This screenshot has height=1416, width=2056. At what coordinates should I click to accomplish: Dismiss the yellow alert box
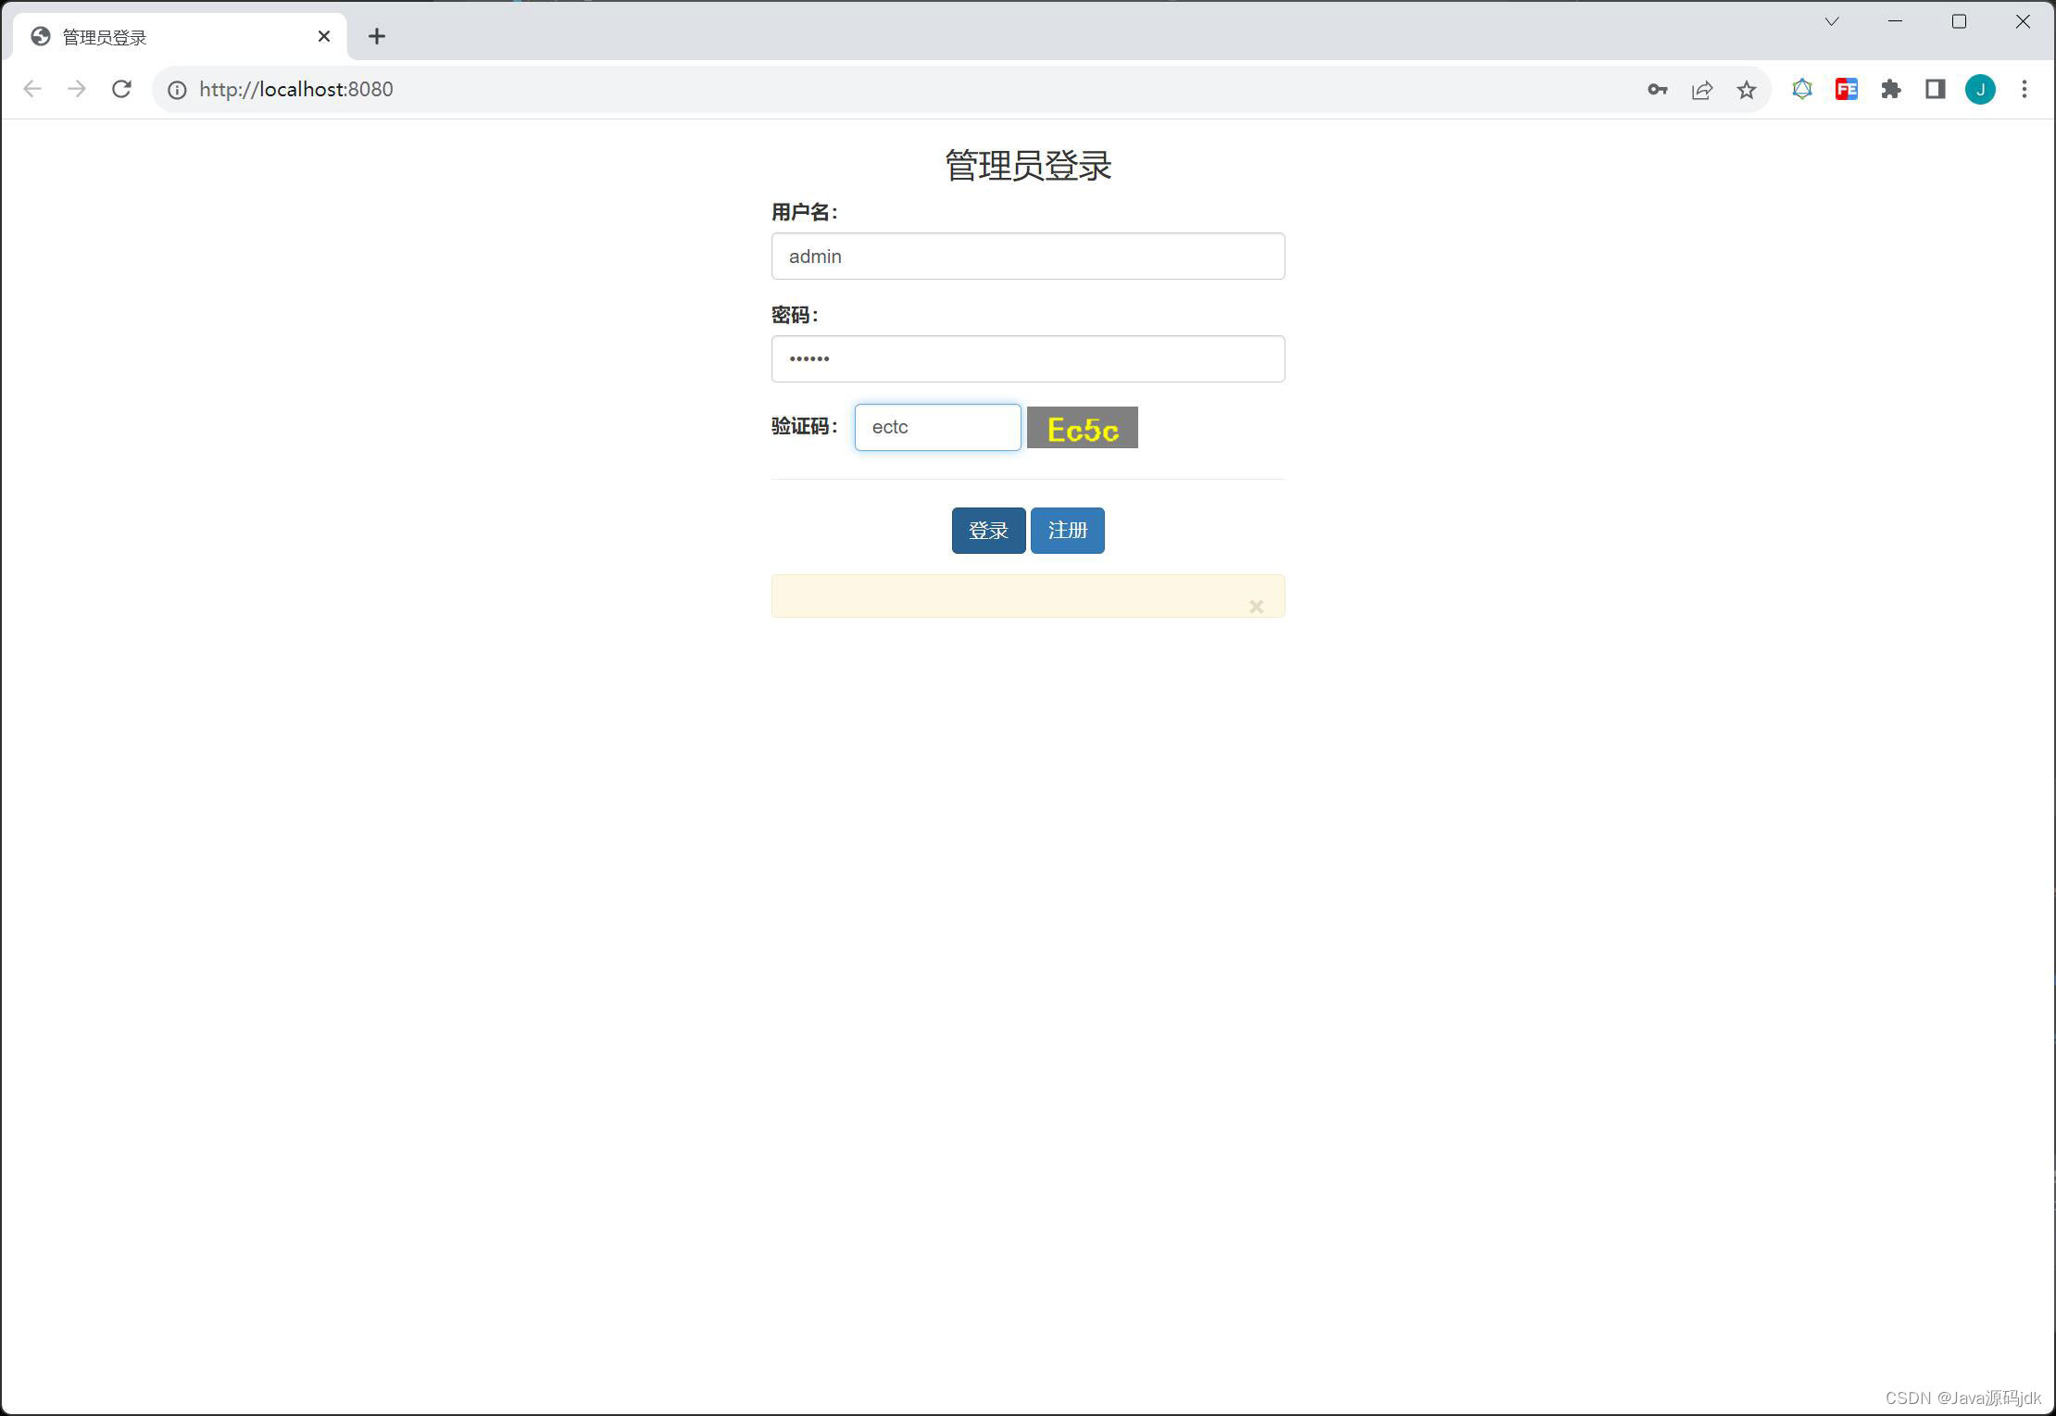tap(1257, 607)
